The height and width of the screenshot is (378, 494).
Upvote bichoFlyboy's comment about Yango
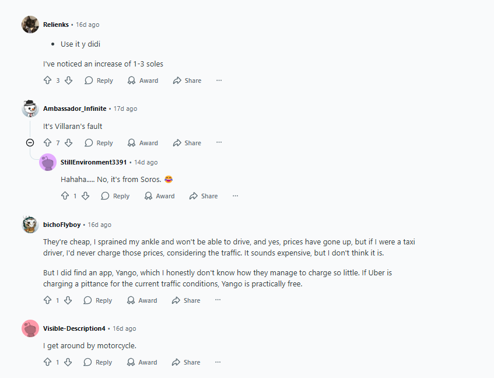click(x=48, y=300)
